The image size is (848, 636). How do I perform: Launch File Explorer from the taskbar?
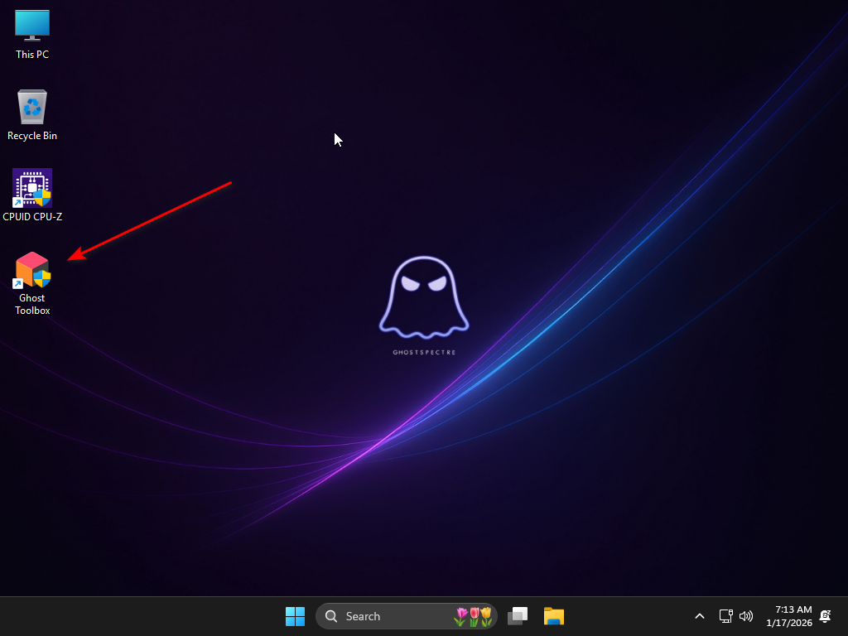(x=553, y=616)
